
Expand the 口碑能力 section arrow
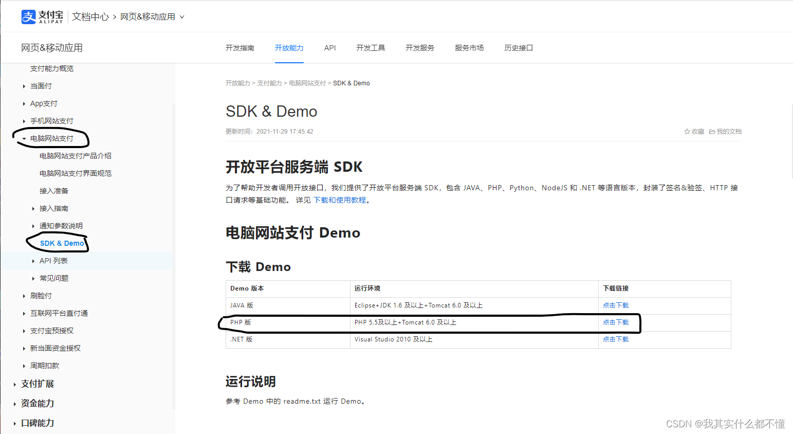coord(15,424)
